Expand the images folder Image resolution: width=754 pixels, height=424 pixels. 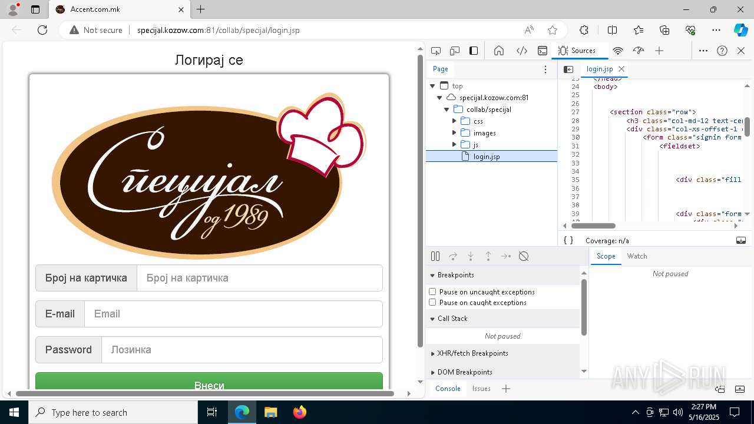pyautogui.click(x=454, y=133)
